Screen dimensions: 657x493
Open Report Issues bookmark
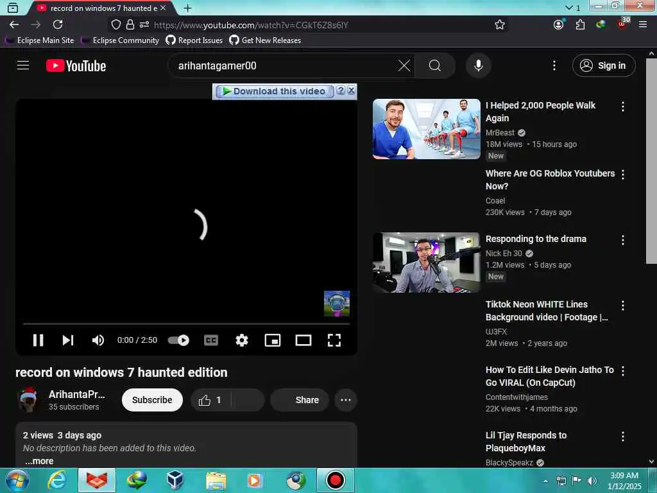[194, 40]
